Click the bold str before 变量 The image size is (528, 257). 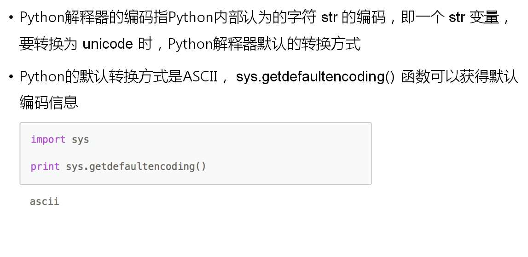point(457,17)
